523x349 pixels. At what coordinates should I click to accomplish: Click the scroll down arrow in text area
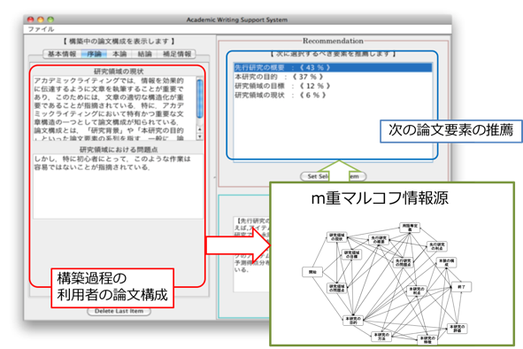[200, 136]
